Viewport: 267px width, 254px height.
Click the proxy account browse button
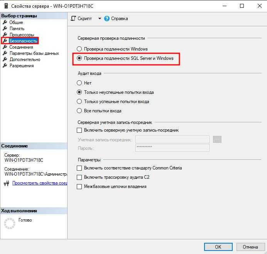(217, 139)
